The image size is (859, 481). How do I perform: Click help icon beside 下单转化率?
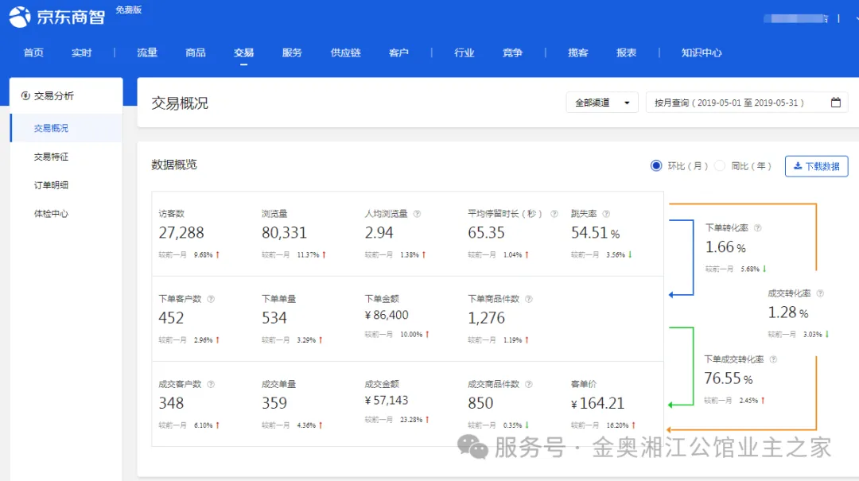pos(757,228)
